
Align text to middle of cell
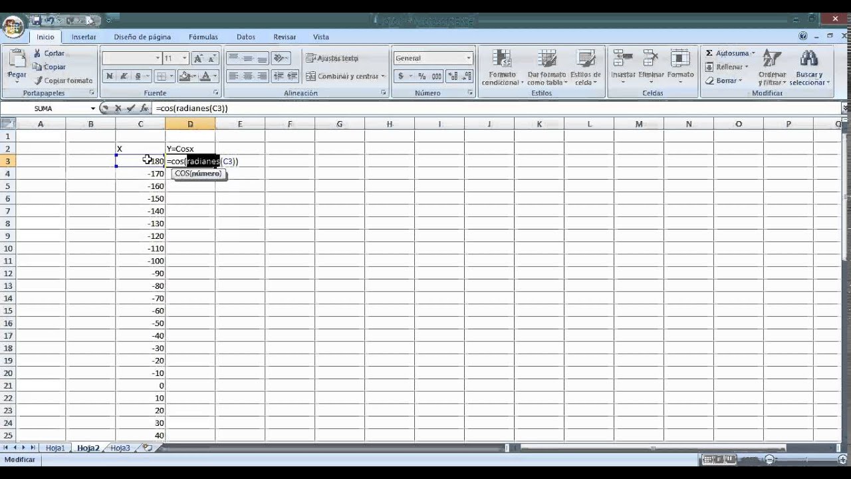point(247,59)
